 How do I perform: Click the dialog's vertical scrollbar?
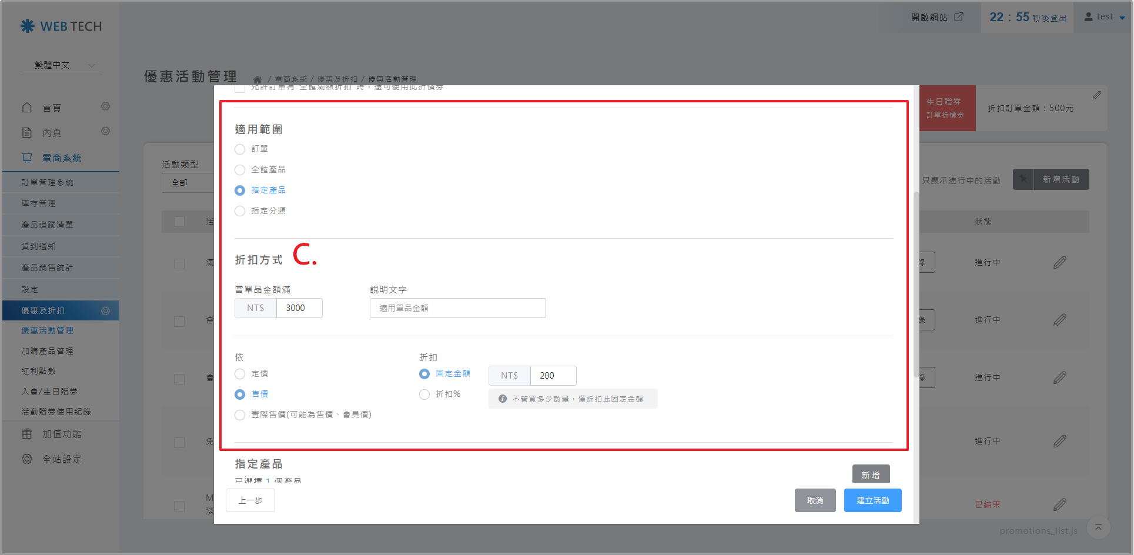pos(915,282)
